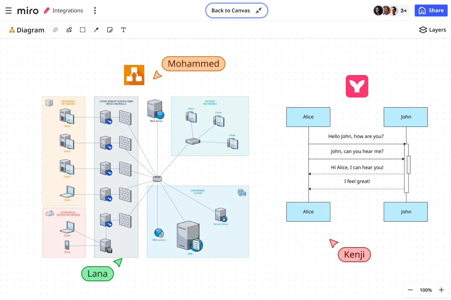Open the collaborators avatar list
Viewport: 451px width, 300px height.
[x=391, y=10]
